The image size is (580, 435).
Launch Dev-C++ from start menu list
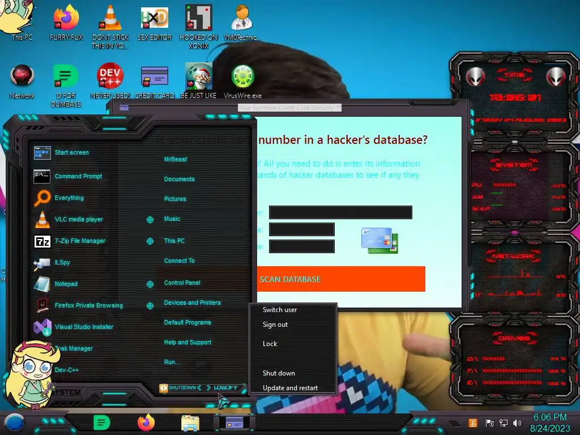pyautogui.click(x=67, y=370)
